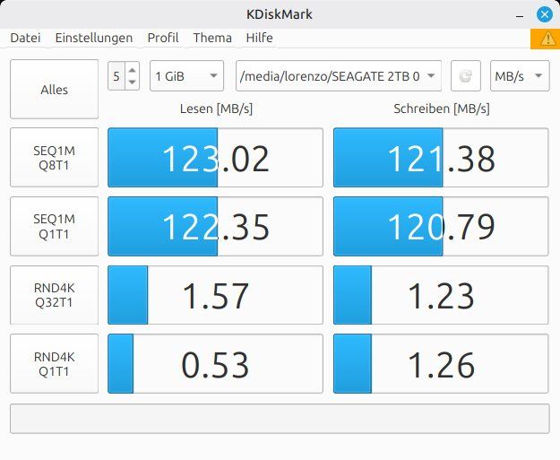Click the Lesen [MB/s] column header
The height and width of the screenshot is (460, 560).
coord(216,108)
